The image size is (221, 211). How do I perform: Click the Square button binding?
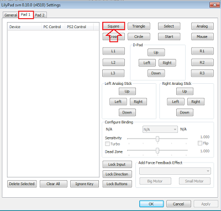[x=113, y=26]
